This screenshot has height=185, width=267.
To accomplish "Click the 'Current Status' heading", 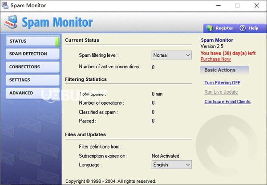I will pos(82,40).
